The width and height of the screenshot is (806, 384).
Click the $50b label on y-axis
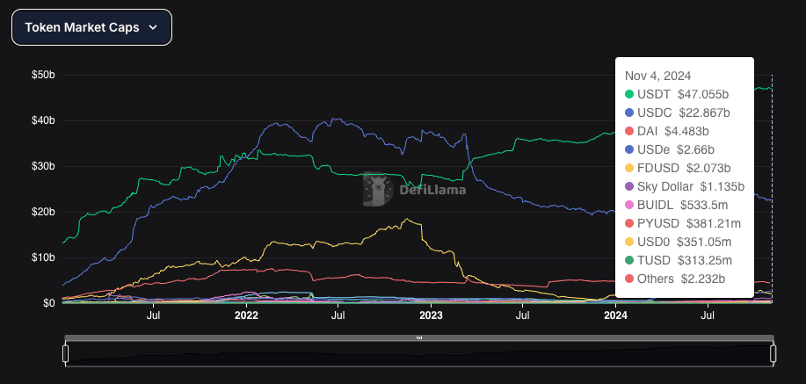click(x=43, y=76)
